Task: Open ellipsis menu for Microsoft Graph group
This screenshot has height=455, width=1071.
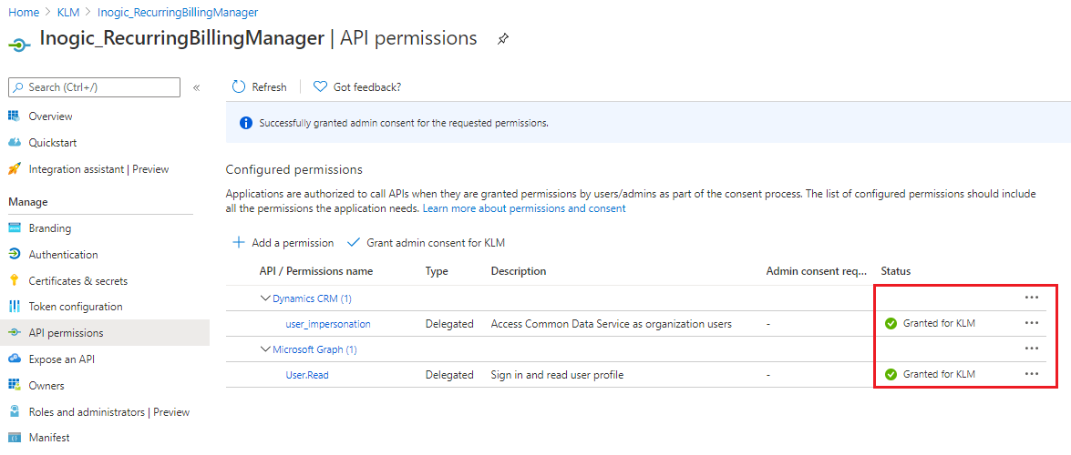Action: (1032, 349)
